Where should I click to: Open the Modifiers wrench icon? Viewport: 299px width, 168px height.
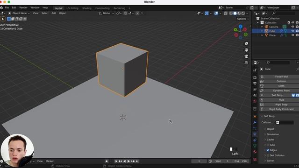pos(255,122)
